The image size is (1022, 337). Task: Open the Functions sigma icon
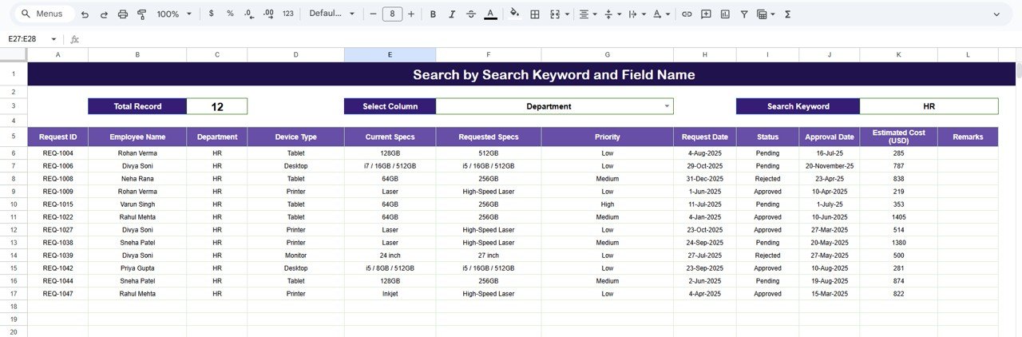click(787, 14)
